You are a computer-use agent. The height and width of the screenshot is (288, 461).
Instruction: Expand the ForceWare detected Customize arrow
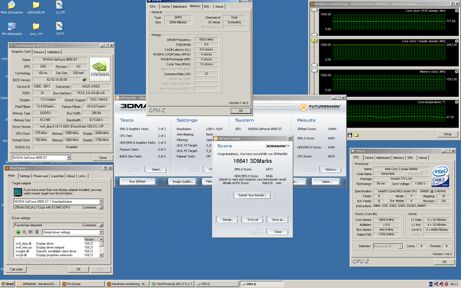tap(101, 225)
